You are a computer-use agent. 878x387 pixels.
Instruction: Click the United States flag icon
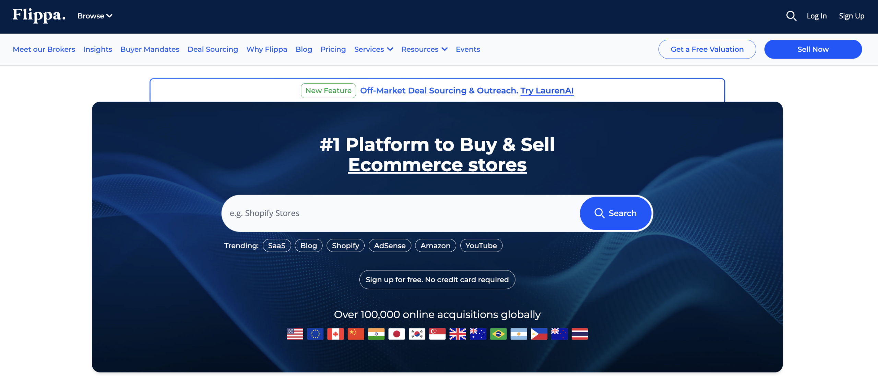pyautogui.click(x=294, y=334)
